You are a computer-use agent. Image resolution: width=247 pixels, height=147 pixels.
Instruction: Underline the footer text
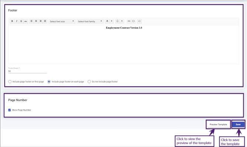click(x=21, y=21)
